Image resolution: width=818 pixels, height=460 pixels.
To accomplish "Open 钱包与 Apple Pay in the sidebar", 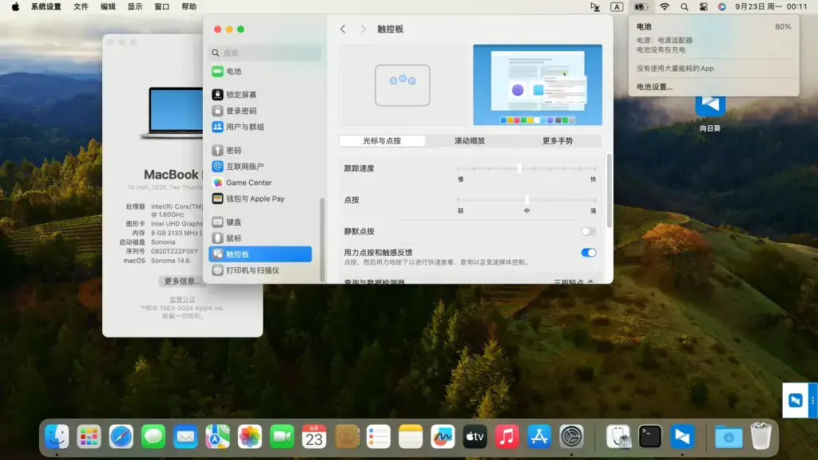I will (x=260, y=199).
